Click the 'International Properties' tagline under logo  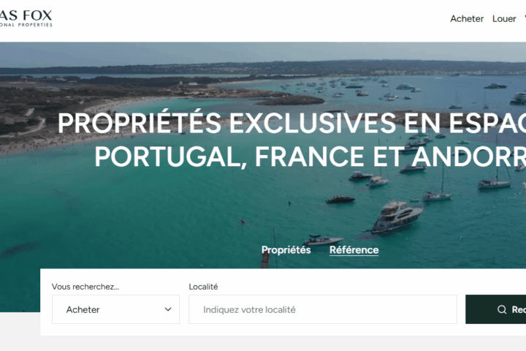(26, 25)
